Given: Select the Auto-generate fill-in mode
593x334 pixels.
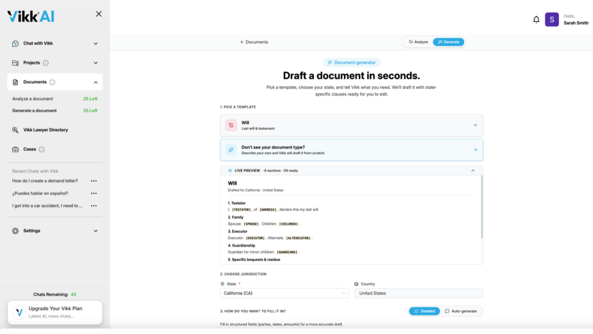Looking at the screenshot, I should click(x=460, y=311).
